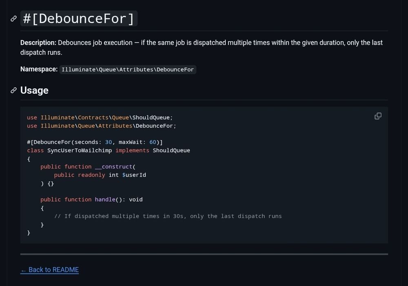Click the description text about debouncing job execution
Screen dimensions: 408x286
click(x=220, y=43)
